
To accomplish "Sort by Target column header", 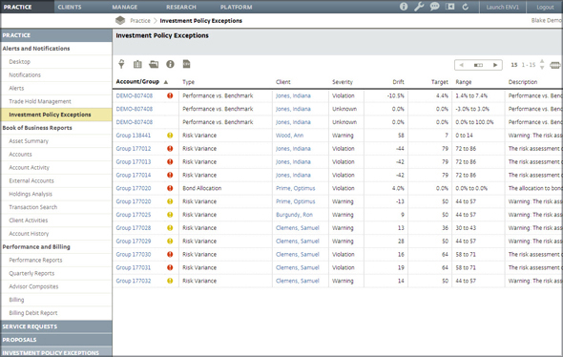I will pyautogui.click(x=440, y=82).
